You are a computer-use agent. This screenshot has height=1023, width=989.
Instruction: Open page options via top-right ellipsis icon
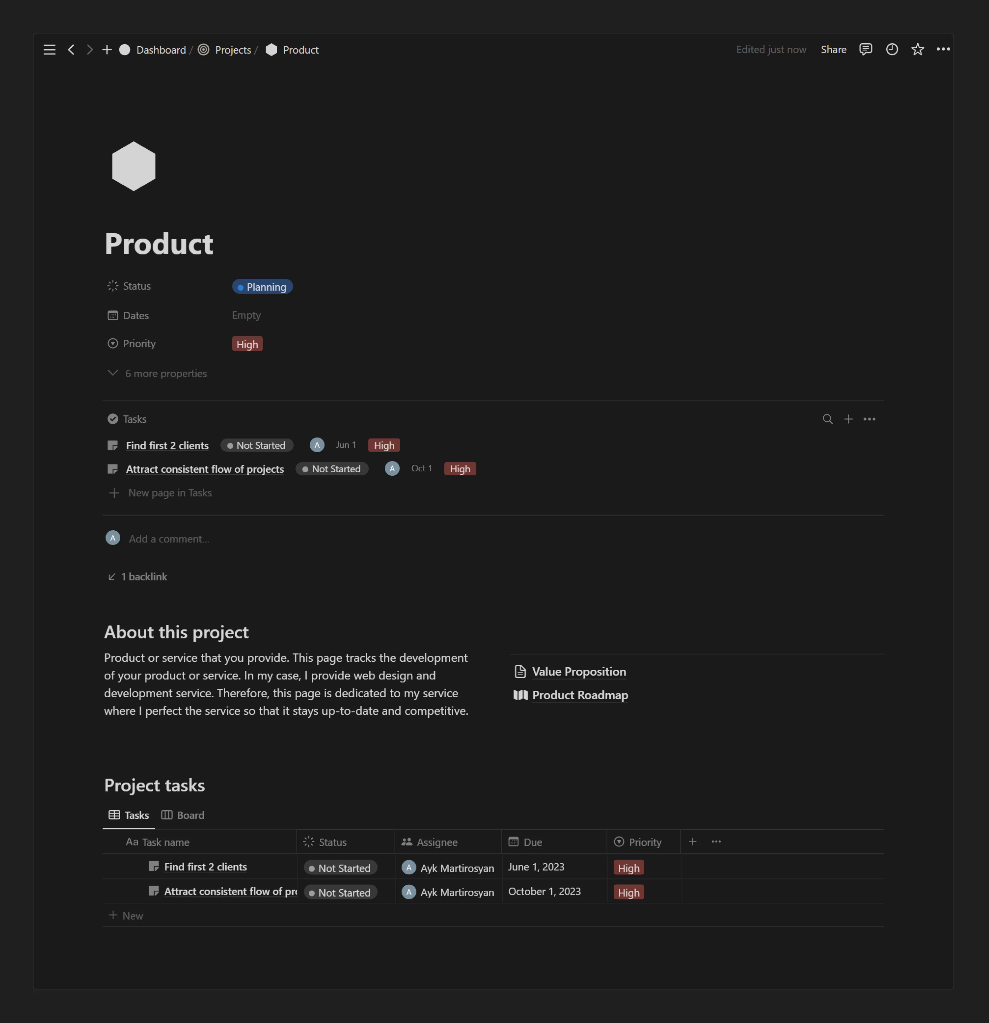[x=944, y=50]
